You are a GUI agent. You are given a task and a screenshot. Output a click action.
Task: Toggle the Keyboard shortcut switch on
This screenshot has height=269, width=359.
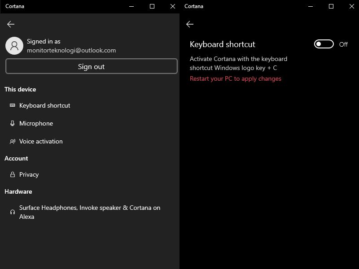324,44
